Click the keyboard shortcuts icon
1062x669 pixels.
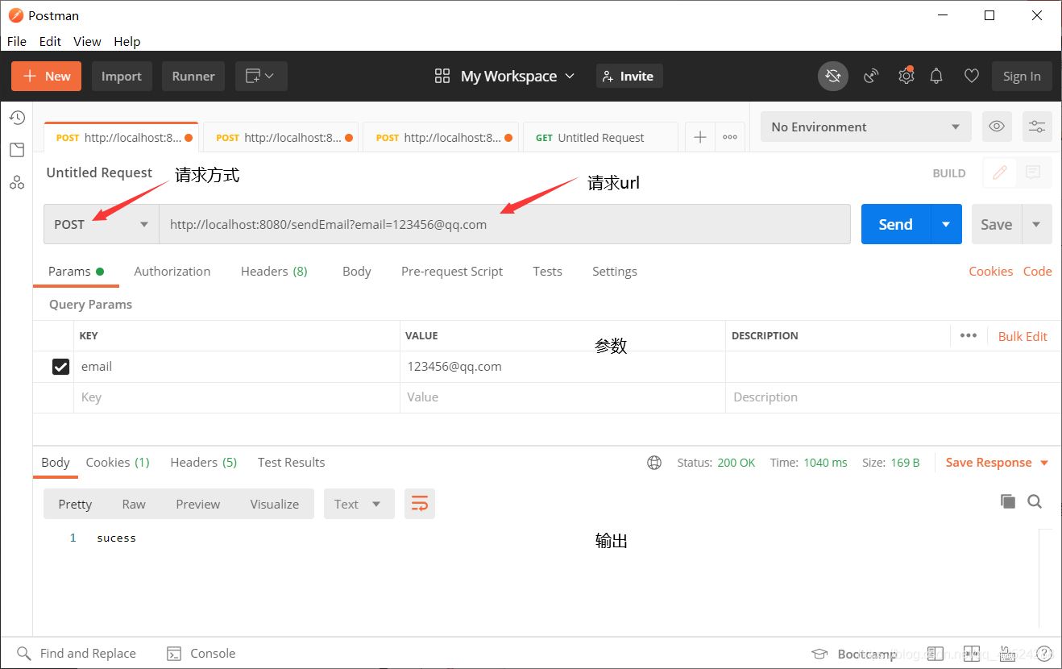coord(1007,654)
